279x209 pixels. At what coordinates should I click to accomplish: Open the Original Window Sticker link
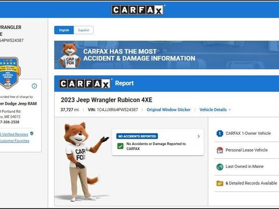169,110
